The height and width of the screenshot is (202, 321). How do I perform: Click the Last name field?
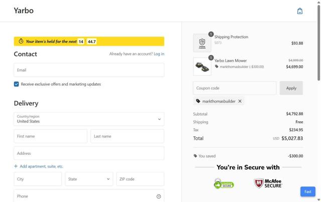[x=127, y=136]
